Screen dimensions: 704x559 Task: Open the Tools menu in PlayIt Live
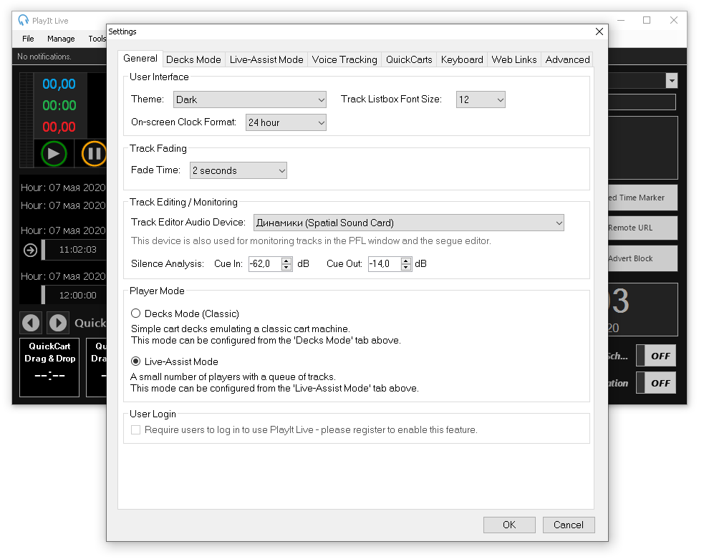tap(97, 39)
